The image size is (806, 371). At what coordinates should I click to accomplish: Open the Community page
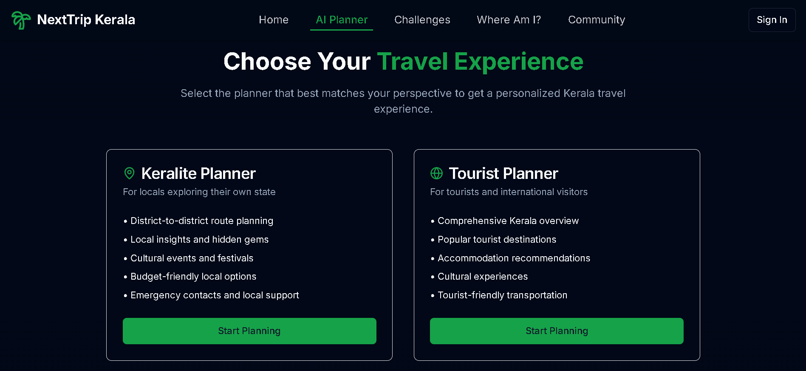click(596, 20)
